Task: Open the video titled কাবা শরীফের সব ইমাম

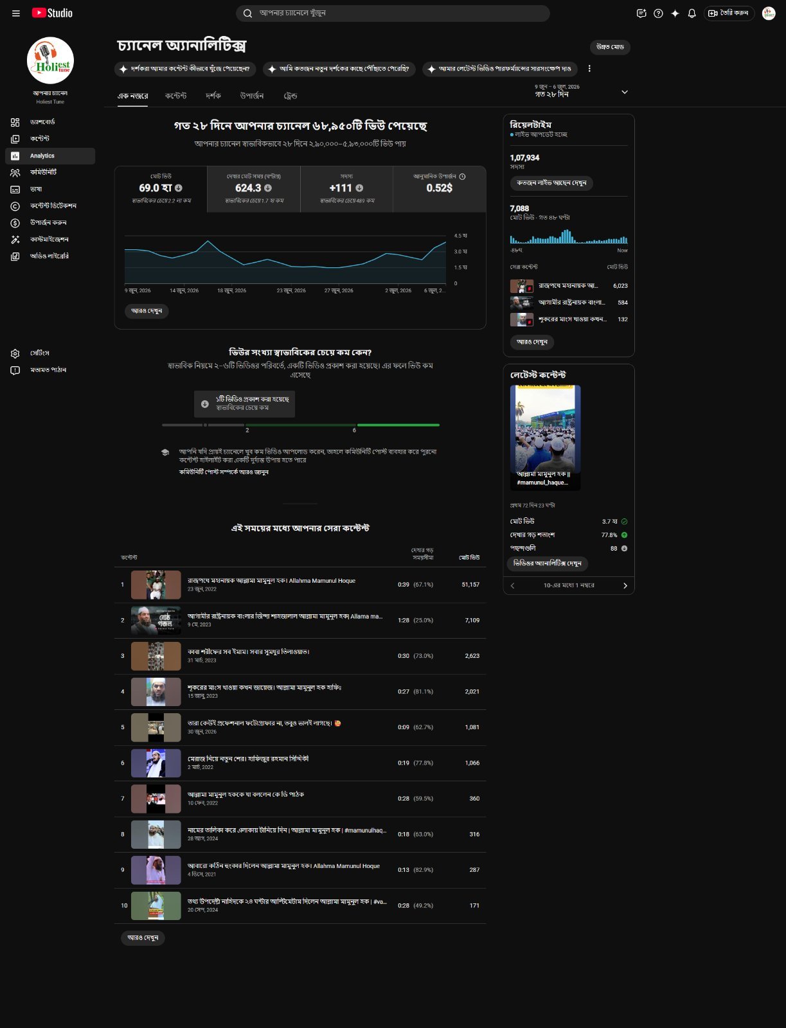Action: [248, 651]
